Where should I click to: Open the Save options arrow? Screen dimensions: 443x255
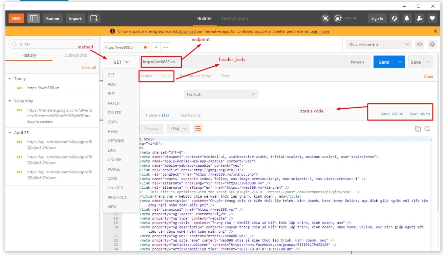(428, 62)
